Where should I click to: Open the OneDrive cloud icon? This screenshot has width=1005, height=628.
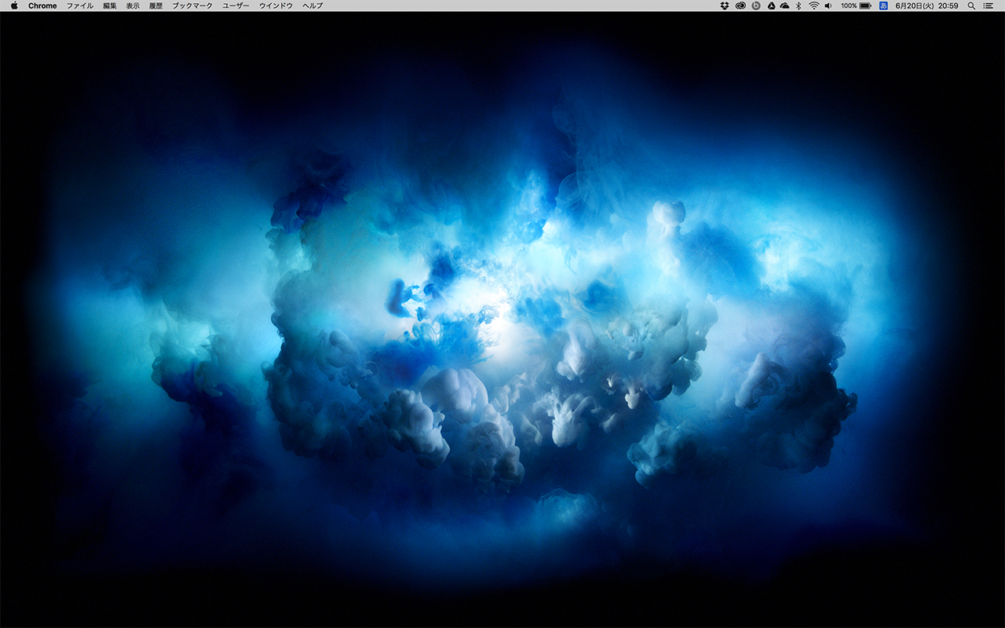click(x=784, y=5)
